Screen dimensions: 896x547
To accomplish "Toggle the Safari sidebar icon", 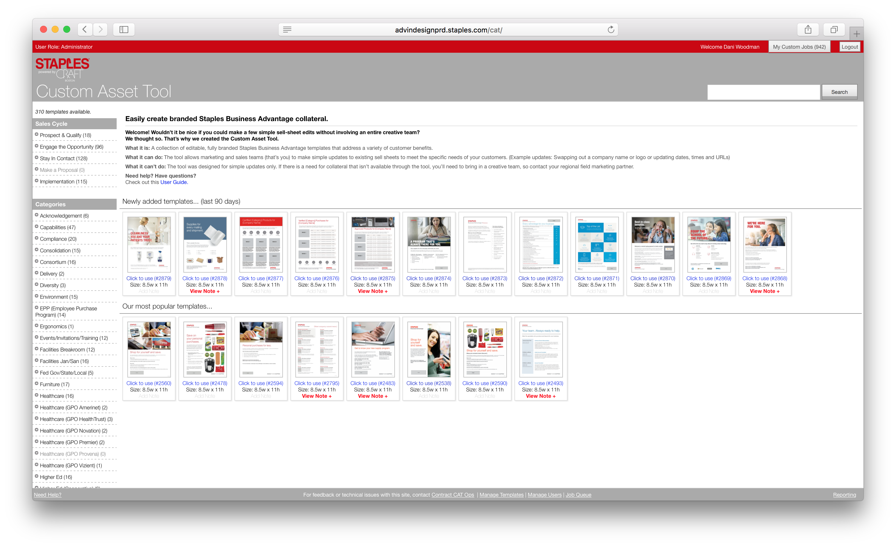I will [x=124, y=30].
